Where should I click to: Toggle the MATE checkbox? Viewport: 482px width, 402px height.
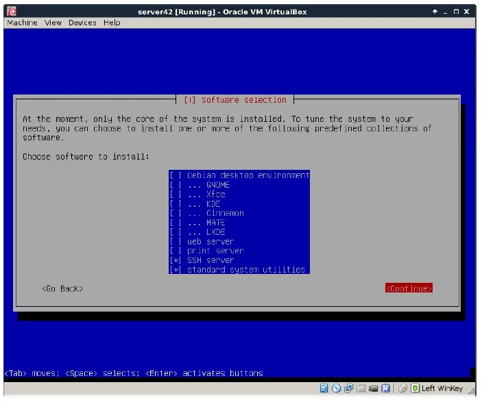pos(176,223)
